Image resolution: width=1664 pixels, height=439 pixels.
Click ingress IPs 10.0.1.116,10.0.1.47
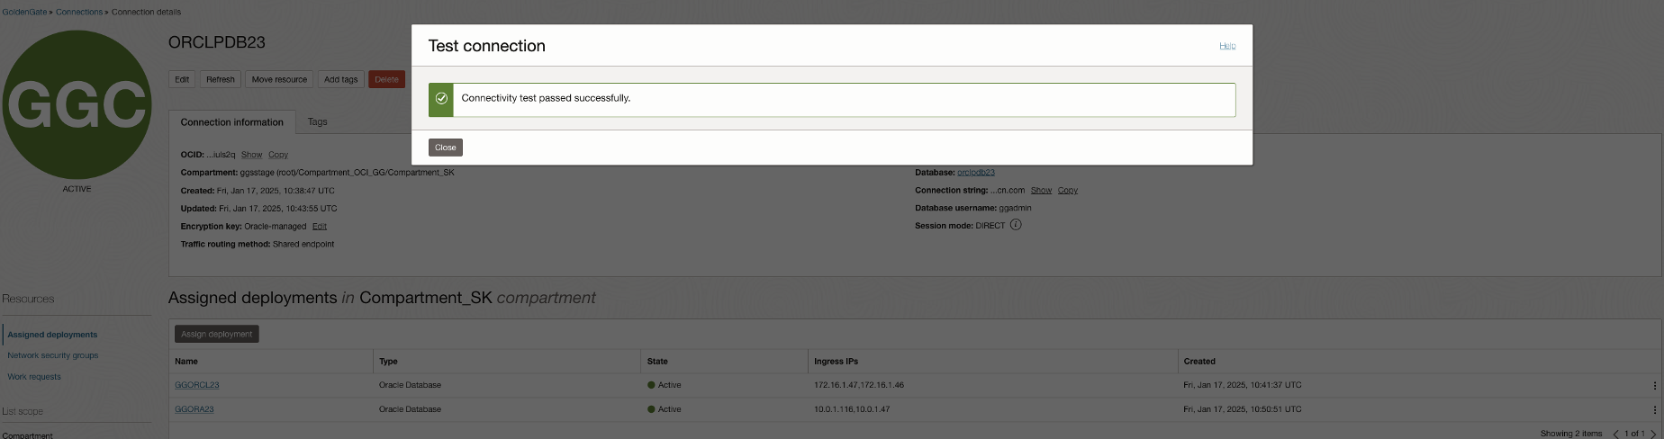852,409
